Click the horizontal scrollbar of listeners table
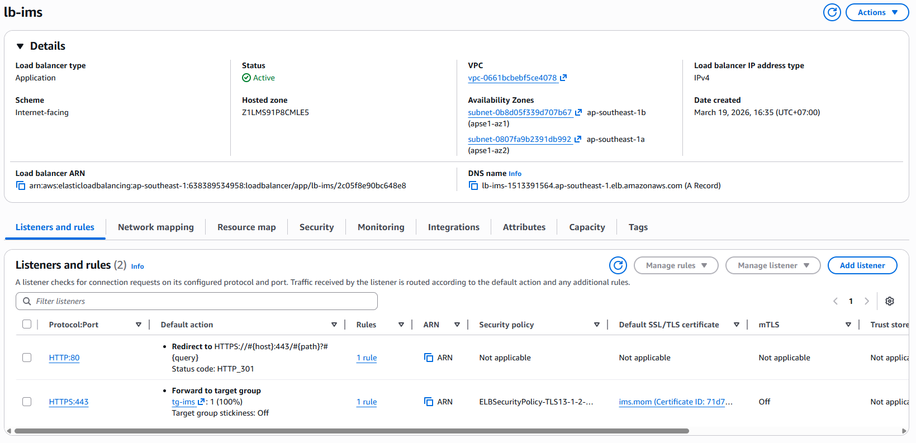 (x=352, y=431)
